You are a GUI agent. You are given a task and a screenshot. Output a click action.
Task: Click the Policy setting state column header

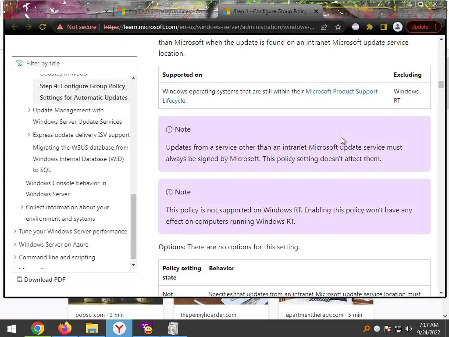coord(182,273)
